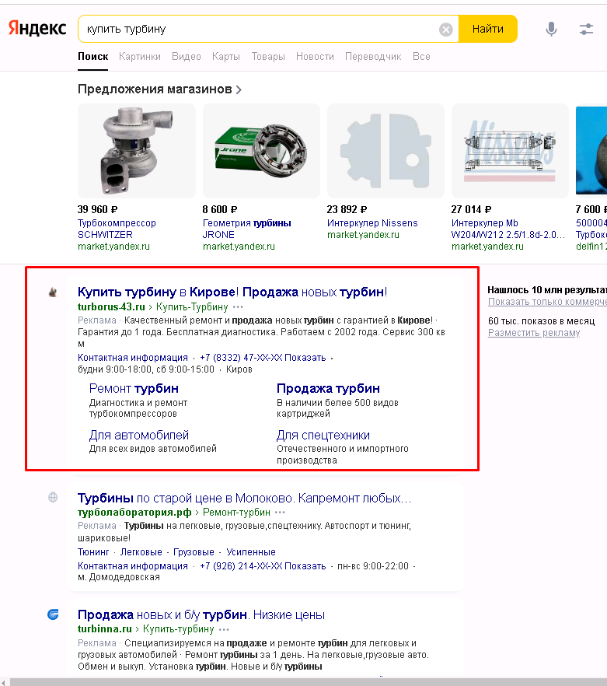Open the Купить-Турбину breadcrumb of turborus-43.ru
The height and width of the screenshot is (686, 607).
pyautogui.click(x=192, y=307)
